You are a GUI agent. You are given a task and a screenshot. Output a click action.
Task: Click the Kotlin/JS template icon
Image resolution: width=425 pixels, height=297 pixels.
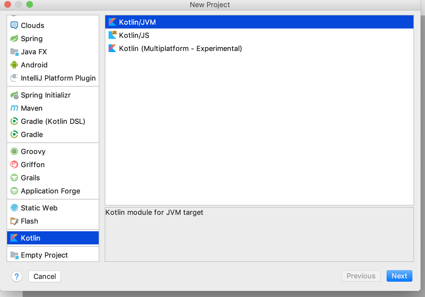[112, 35]
